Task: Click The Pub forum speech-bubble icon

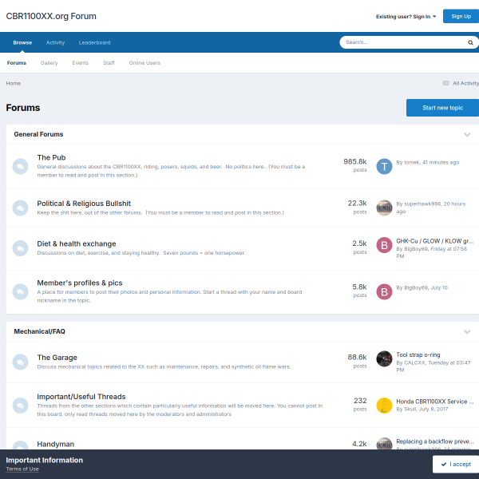Action: [x=21, y=167]
